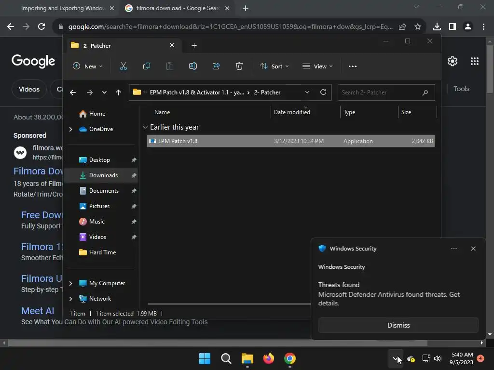This screenshot has width=494, height=370.
Task: Refresh the 2- Patcher folder view
Action: pyautogui.click(x=323, y=92)
